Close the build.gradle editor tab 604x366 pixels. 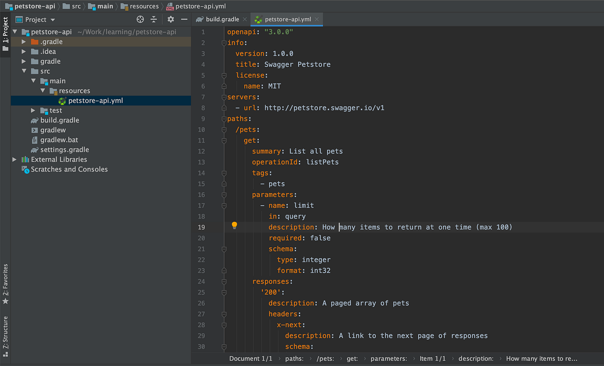244,19
